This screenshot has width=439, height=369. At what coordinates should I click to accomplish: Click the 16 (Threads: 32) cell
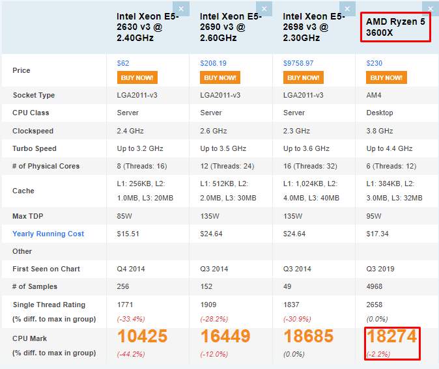point(310,166)
